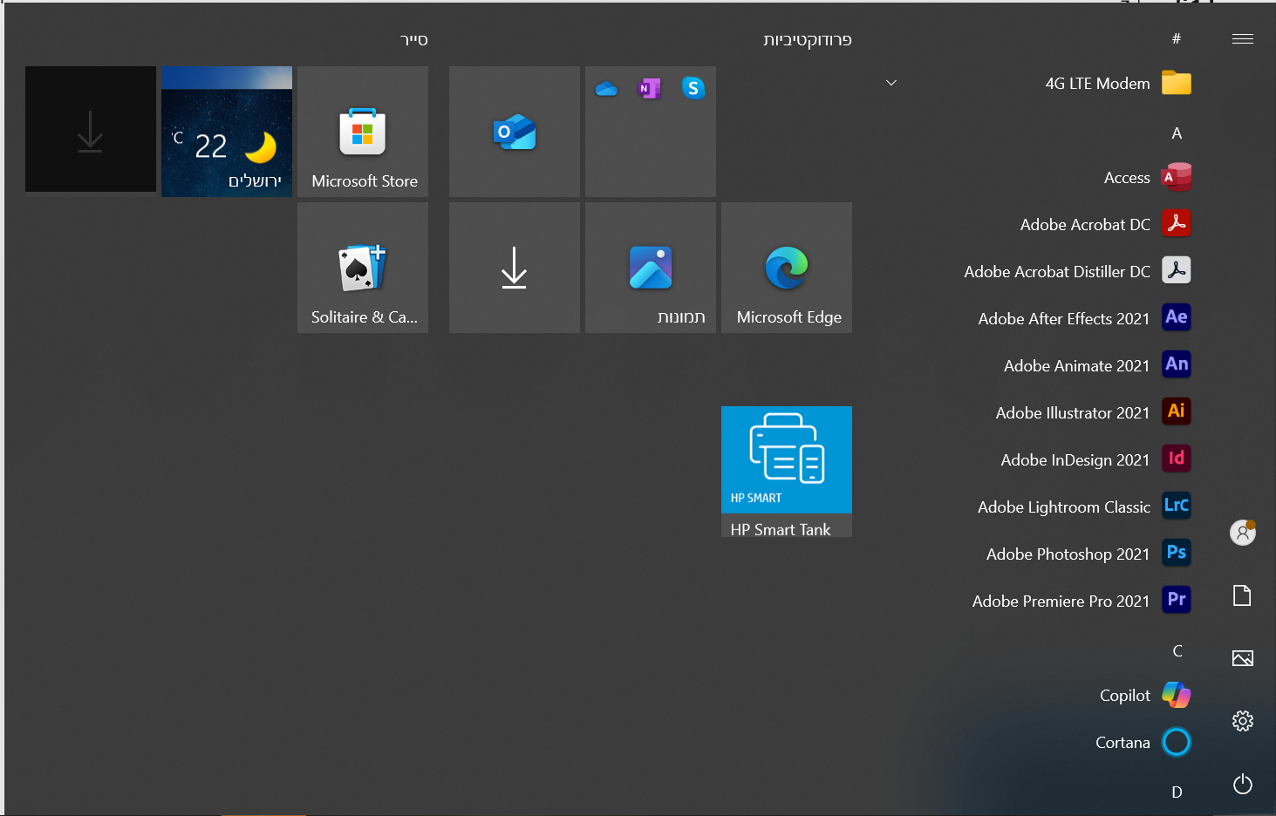The height and width of the screenshot is (816, 1276).
Task: Click the # letter header in the app list
Action: 1177,38
